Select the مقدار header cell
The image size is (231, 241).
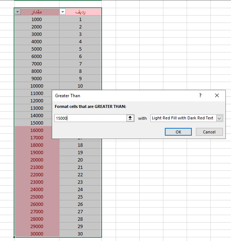point(39,12)
